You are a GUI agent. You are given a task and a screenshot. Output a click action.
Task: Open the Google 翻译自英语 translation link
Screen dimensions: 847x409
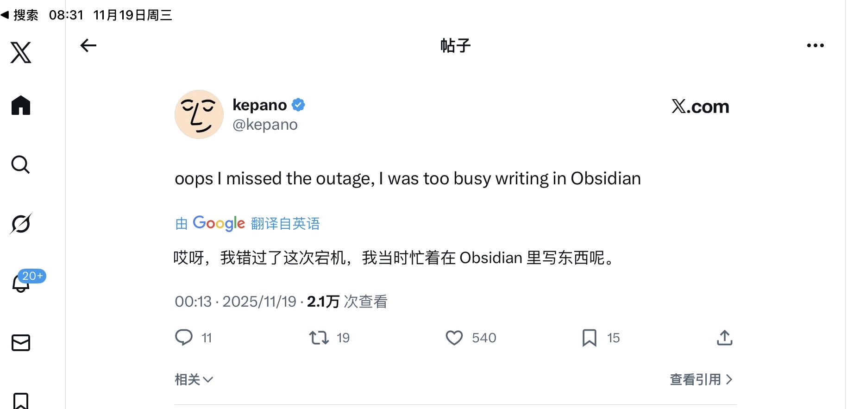tap(247, 224)
